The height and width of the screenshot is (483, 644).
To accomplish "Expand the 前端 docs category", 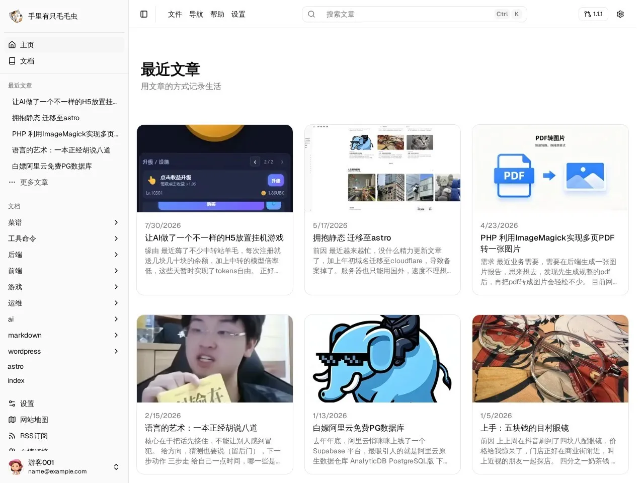I will tap(63, 271).
